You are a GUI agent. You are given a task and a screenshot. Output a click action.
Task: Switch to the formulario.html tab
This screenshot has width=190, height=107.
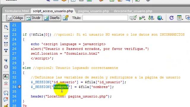pyautogui.click(x=17, y=11)
